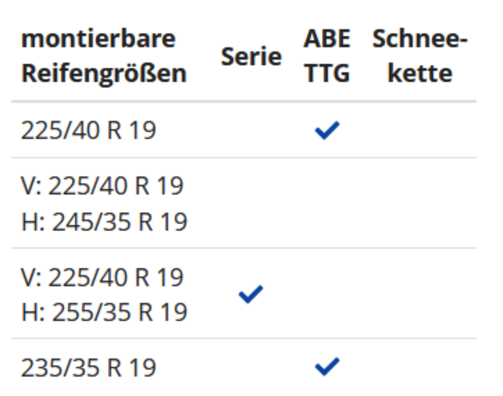Select the "H: 255/35 R 19" rear size
The height and width of the screenshot is (396, 503).
pos(104,312)
